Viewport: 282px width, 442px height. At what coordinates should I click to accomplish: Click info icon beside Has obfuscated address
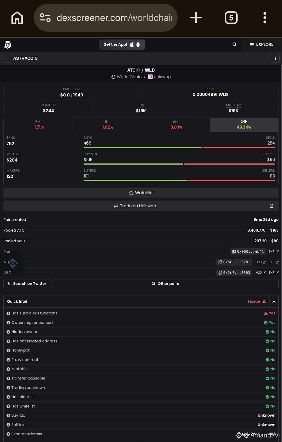(x=8, y=341)
